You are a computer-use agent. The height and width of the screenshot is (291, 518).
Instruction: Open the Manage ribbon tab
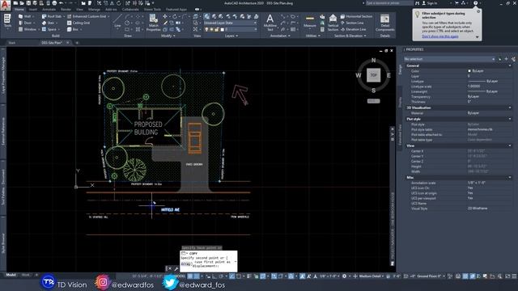(94, 10)
